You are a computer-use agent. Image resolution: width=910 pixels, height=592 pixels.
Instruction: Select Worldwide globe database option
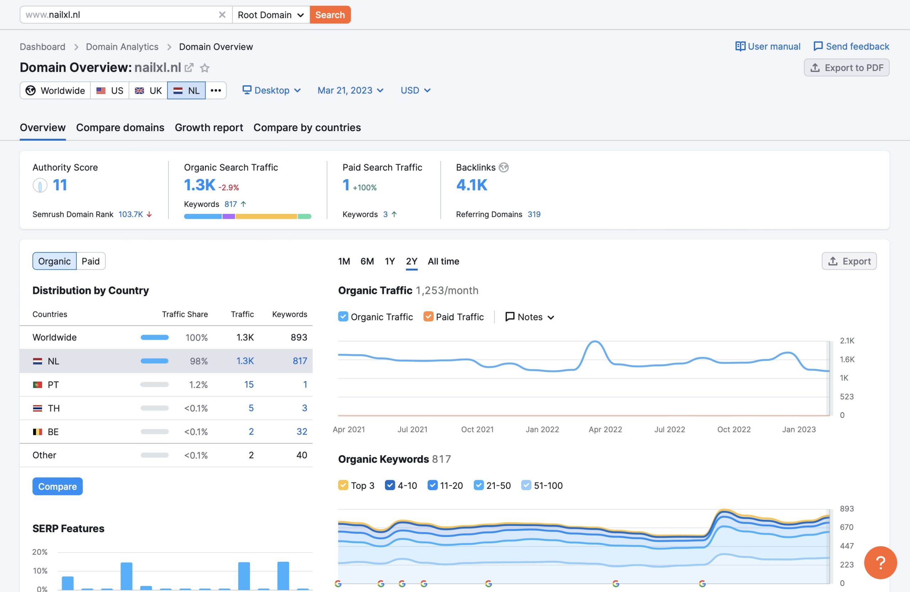click(x=55, y=91)
